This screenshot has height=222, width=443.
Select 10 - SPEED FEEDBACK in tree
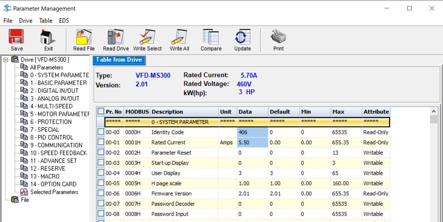(59, 153)
